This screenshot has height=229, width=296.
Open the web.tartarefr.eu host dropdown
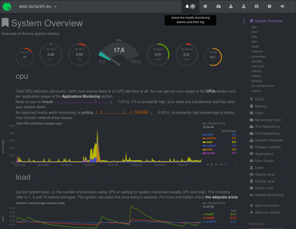click(x=38, y=6)
